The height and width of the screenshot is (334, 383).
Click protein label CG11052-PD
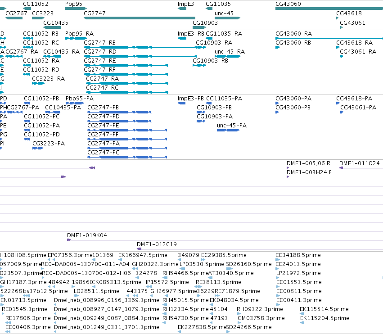point(42,135)
